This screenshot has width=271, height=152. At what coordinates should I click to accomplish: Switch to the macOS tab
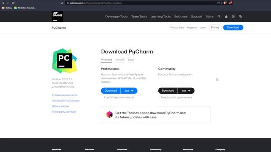point(120,60)
